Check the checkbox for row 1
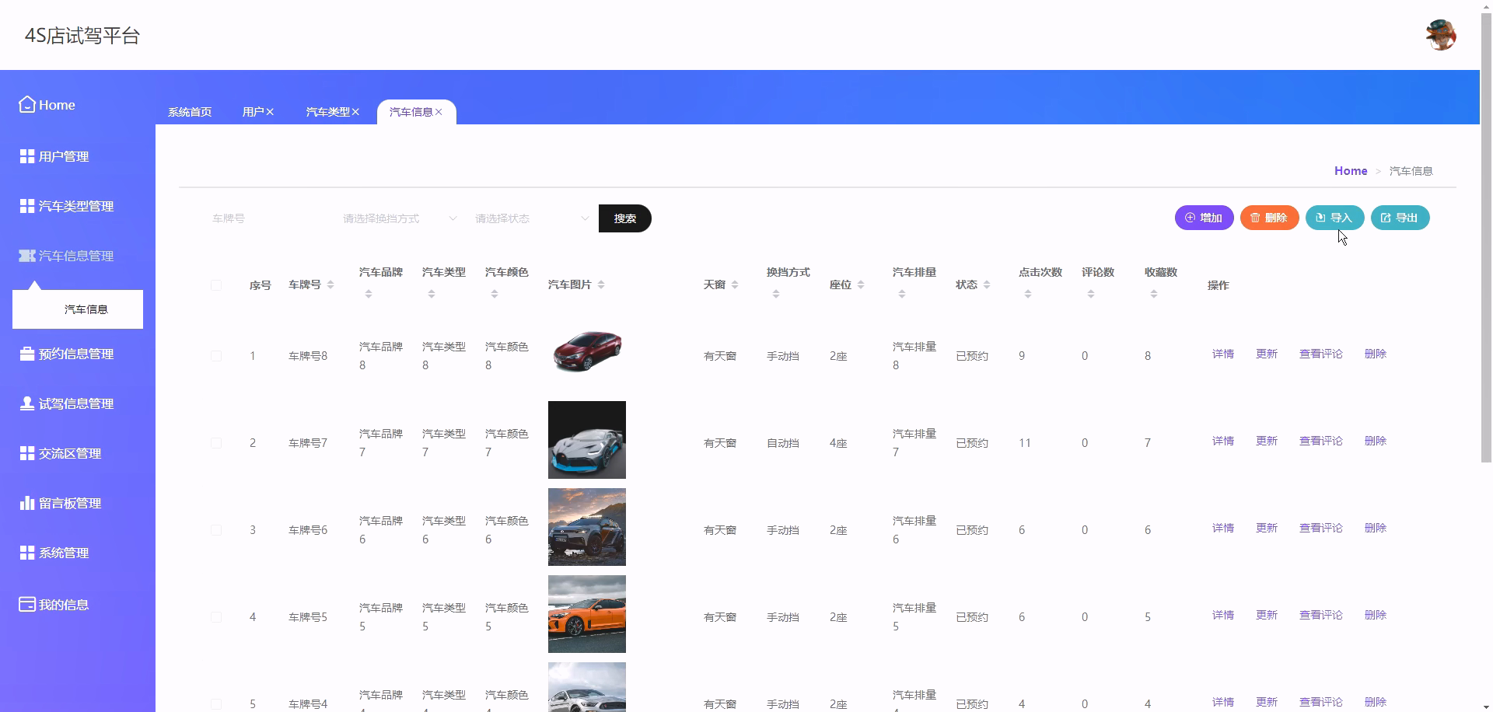 pyautogui.click(x=216, y=355)
